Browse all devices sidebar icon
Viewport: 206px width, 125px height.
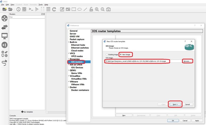(4, 54)
